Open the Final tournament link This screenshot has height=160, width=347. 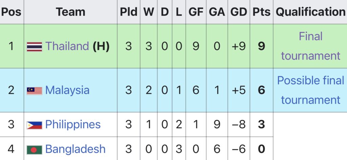click(310, 46)
